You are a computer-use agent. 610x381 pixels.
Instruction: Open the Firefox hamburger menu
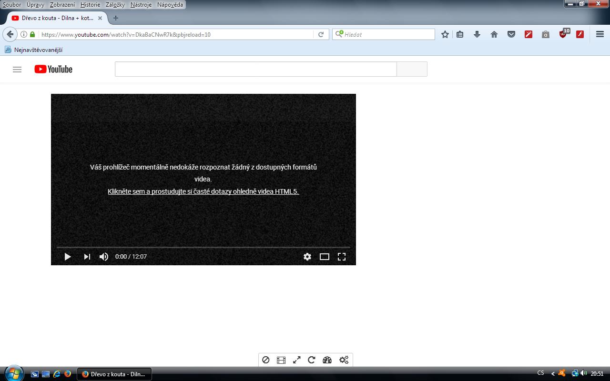click(600, 34)
